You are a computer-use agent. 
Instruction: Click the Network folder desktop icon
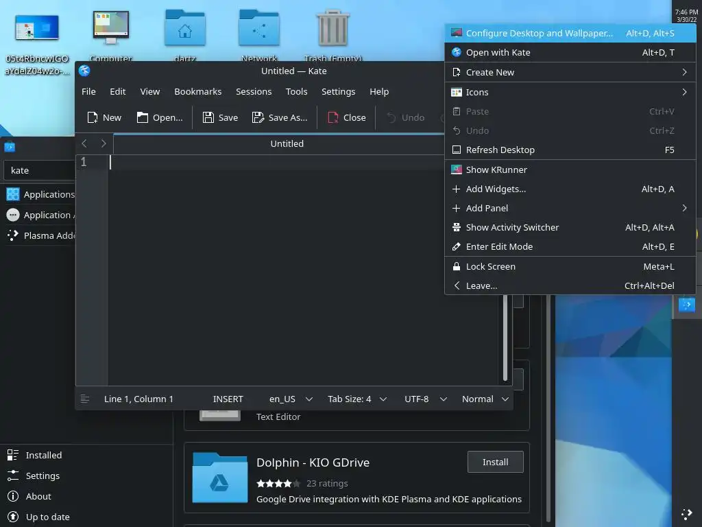(258, 27)
